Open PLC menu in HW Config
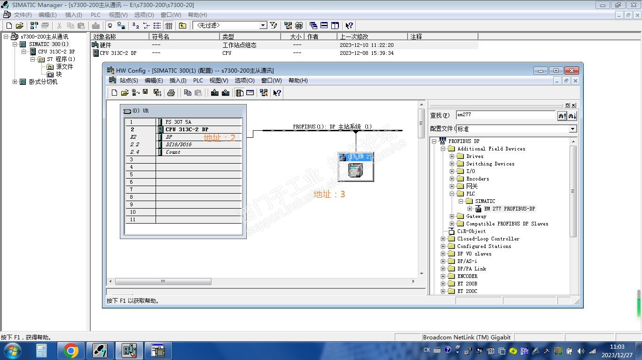 198,81
